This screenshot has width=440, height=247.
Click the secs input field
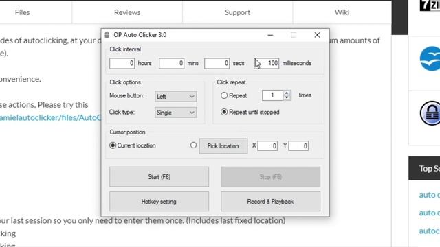tap(217, 63)
